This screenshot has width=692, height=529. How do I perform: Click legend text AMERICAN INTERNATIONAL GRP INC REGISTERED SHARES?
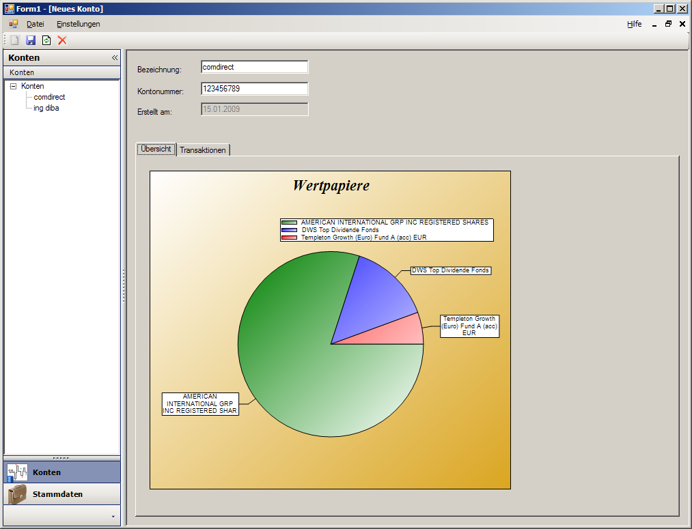(x=395, y=223)
